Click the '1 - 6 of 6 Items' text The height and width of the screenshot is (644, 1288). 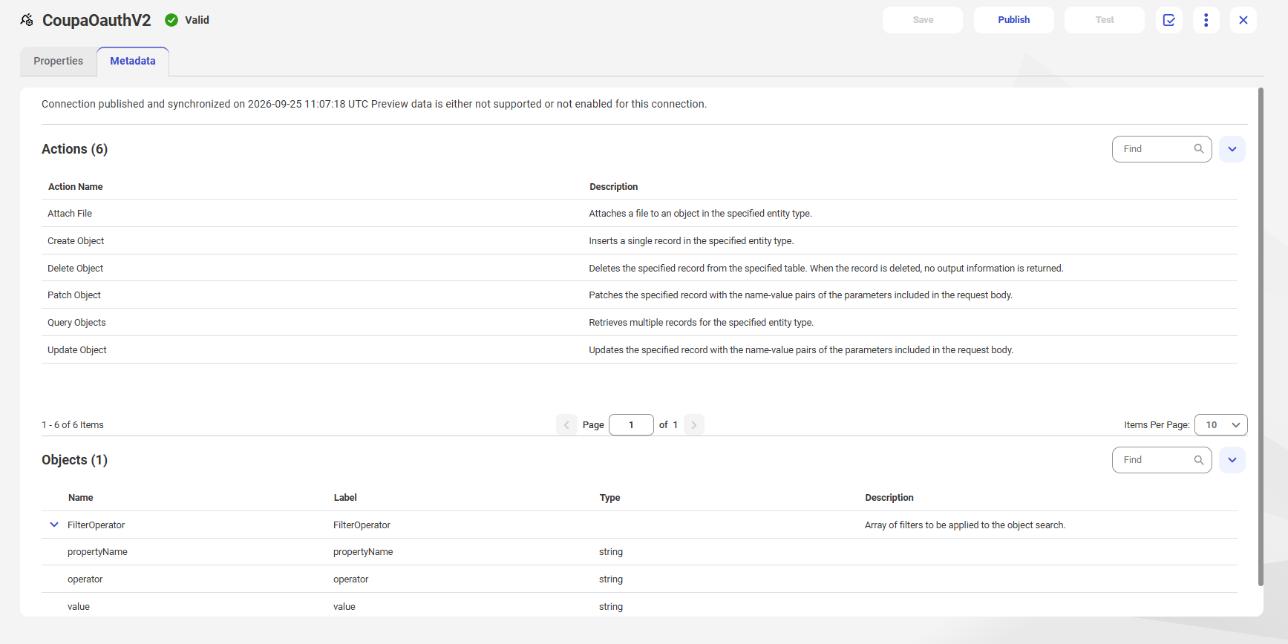pyautogui.click(x=73, y=425)
